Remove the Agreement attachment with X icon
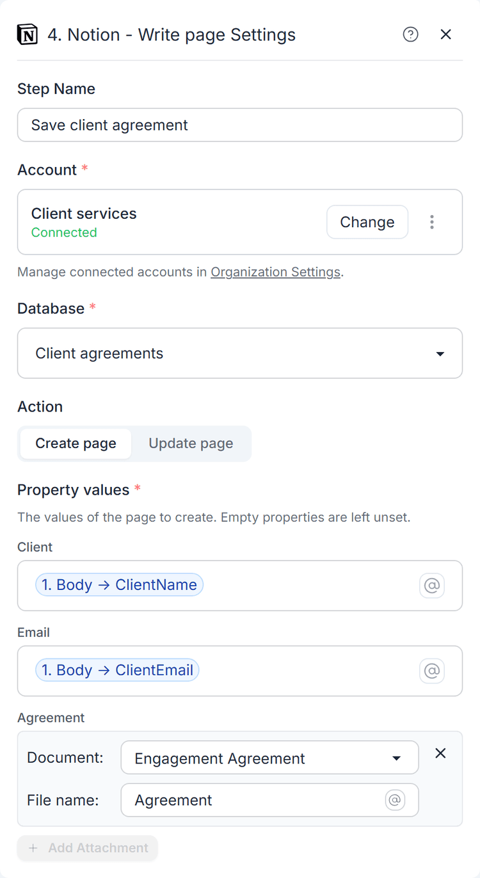This screenshot has height=878, width=480. pyautogui.click(x=440, y=753)
